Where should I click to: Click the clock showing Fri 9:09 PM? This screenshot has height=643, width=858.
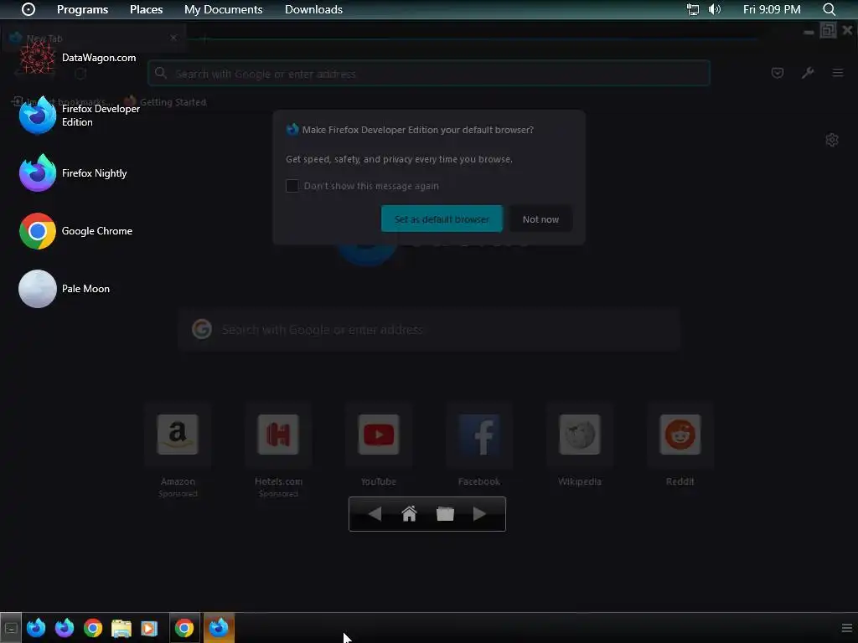[772, 9]
